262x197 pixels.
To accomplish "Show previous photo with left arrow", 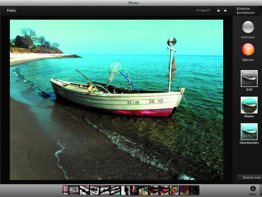I will [218, 11].
